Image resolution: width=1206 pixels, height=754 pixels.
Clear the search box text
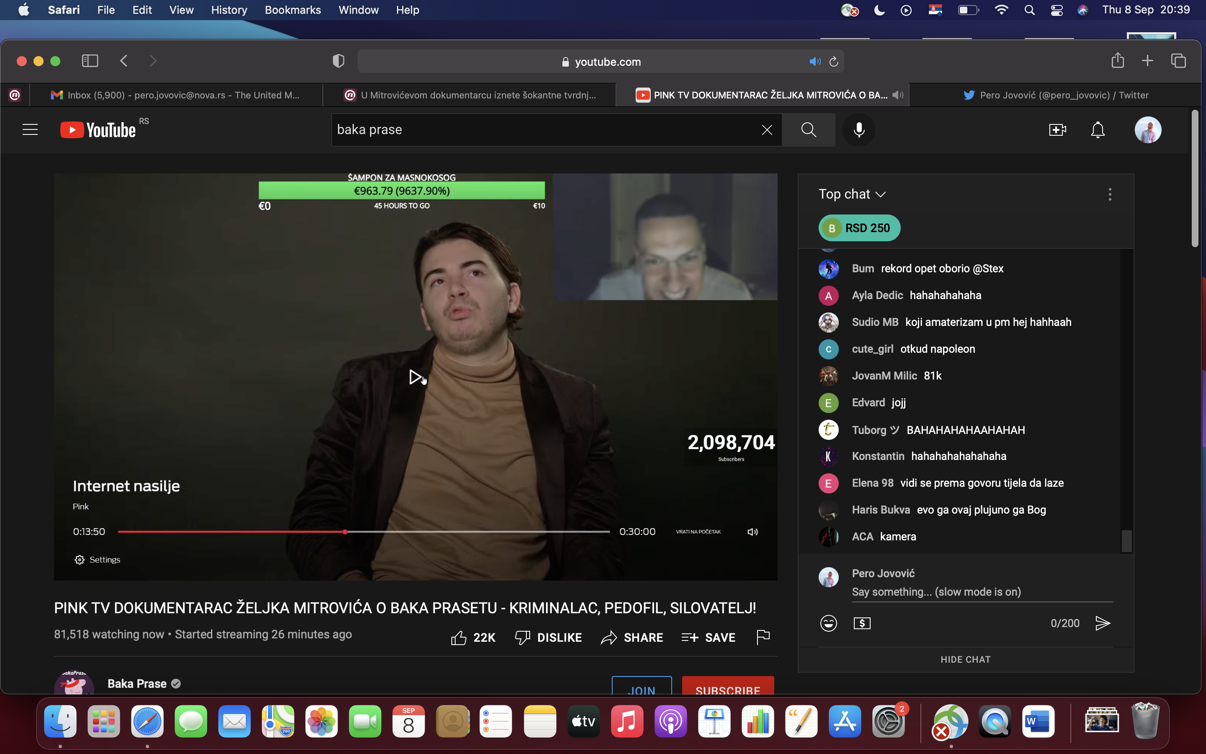[x=767, y=130]
